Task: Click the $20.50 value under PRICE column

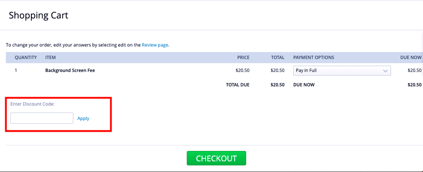Action: click(242, 71)
